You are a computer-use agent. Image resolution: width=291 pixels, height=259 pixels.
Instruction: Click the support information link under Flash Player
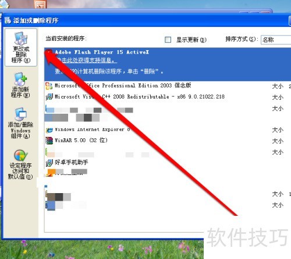click(x=86, y=61)
